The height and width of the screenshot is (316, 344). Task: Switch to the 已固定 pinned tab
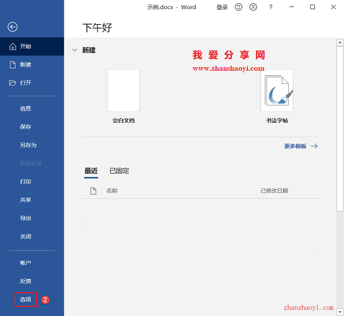[119, 171]
